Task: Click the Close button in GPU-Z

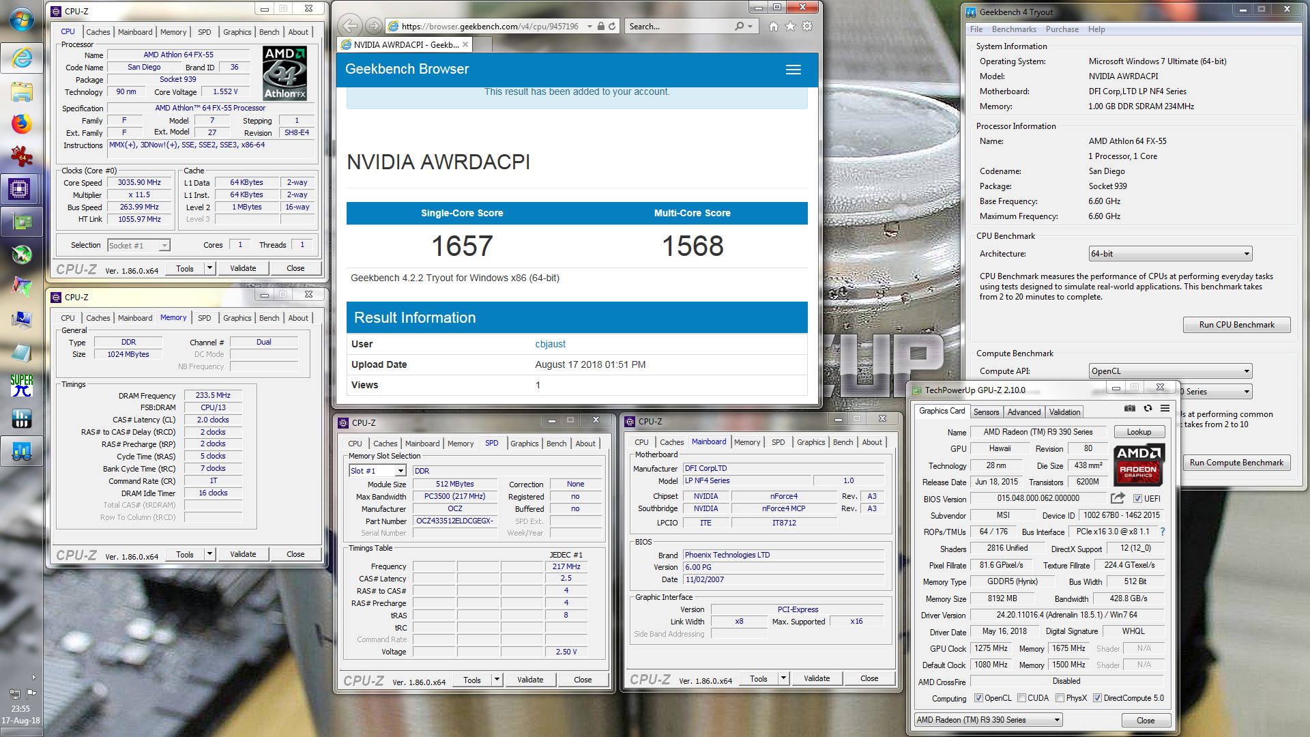Action: (x=1146, y=721)
